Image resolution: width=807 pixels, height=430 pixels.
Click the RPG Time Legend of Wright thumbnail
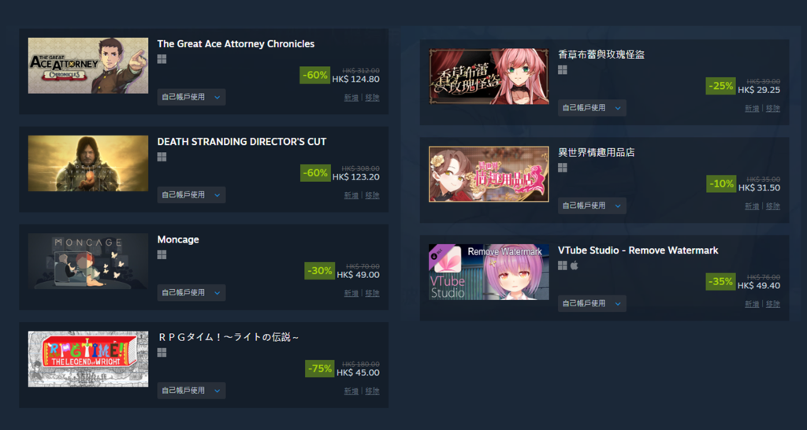88,359
